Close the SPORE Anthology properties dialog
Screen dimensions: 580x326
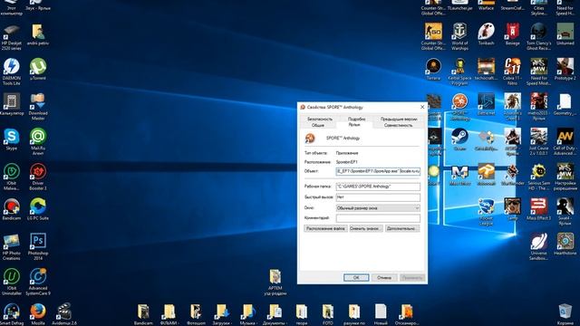pyautogui.click(x=422, y=107)
